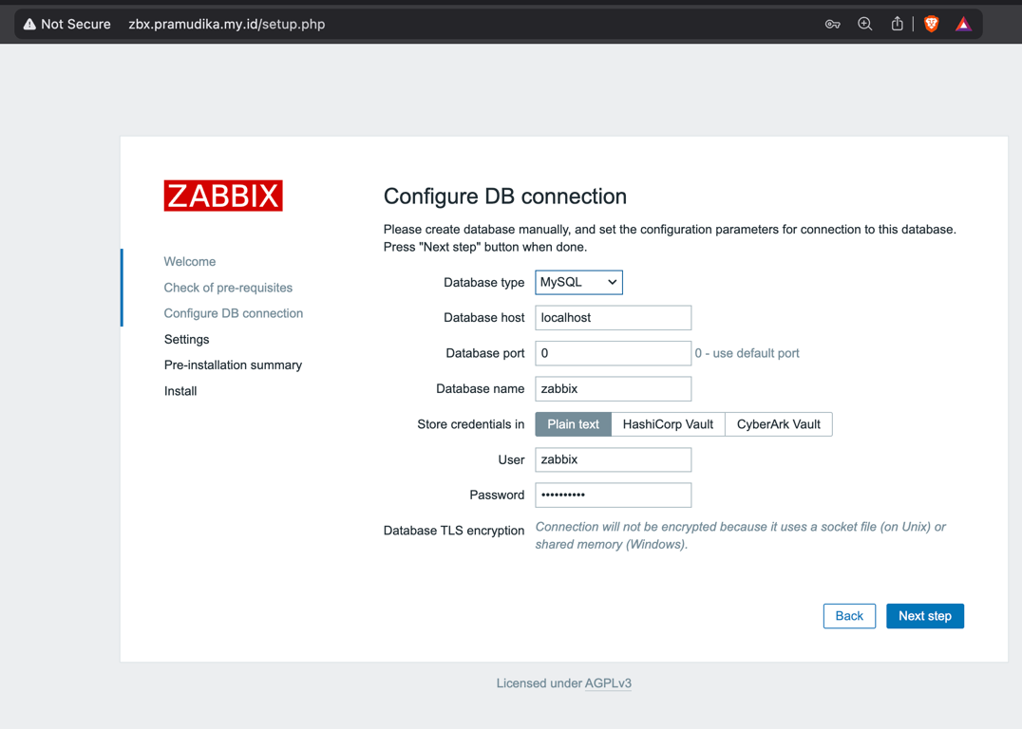Screen dimensions: 1022x729
Task: Open the AGPLv3 license link
Action: click(x=608, y=683)
